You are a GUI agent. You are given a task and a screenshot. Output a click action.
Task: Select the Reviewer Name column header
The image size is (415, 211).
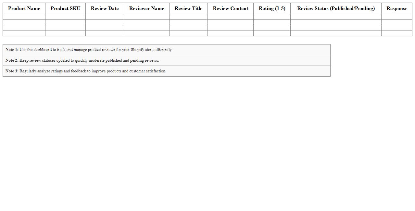(x=146, y=8)
